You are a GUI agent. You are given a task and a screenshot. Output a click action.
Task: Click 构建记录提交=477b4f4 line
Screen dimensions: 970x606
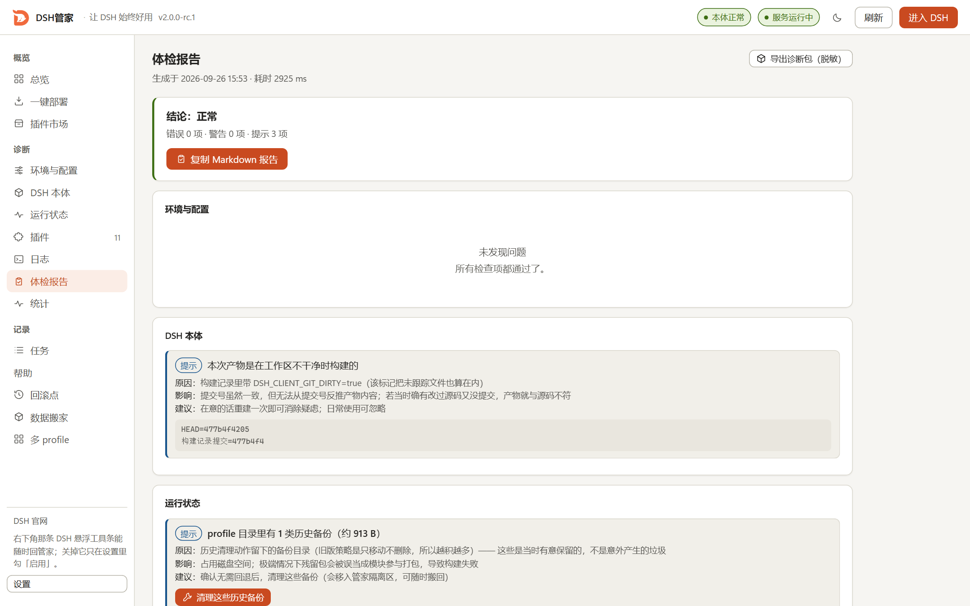coord(223,441)
